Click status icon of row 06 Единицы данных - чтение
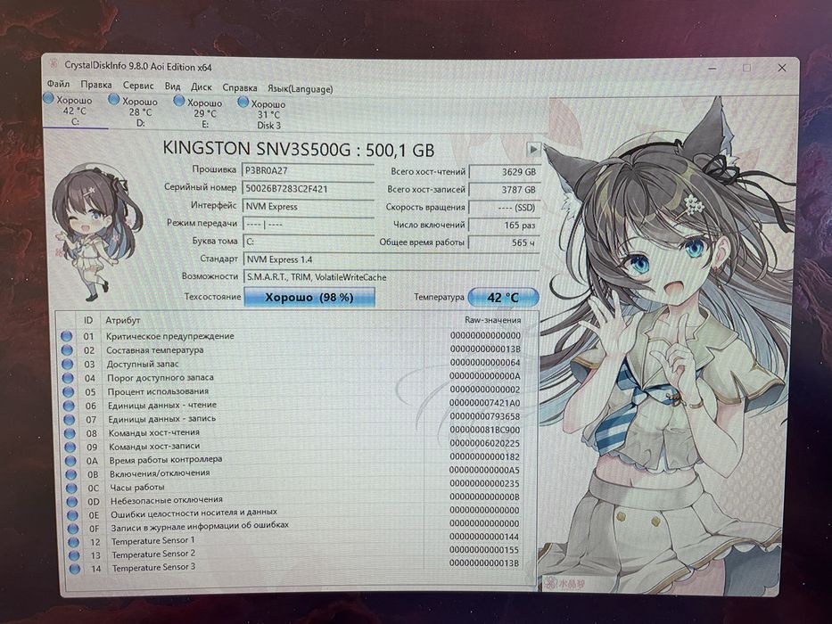Screen dimensions: 832x624 click(69, 406)
